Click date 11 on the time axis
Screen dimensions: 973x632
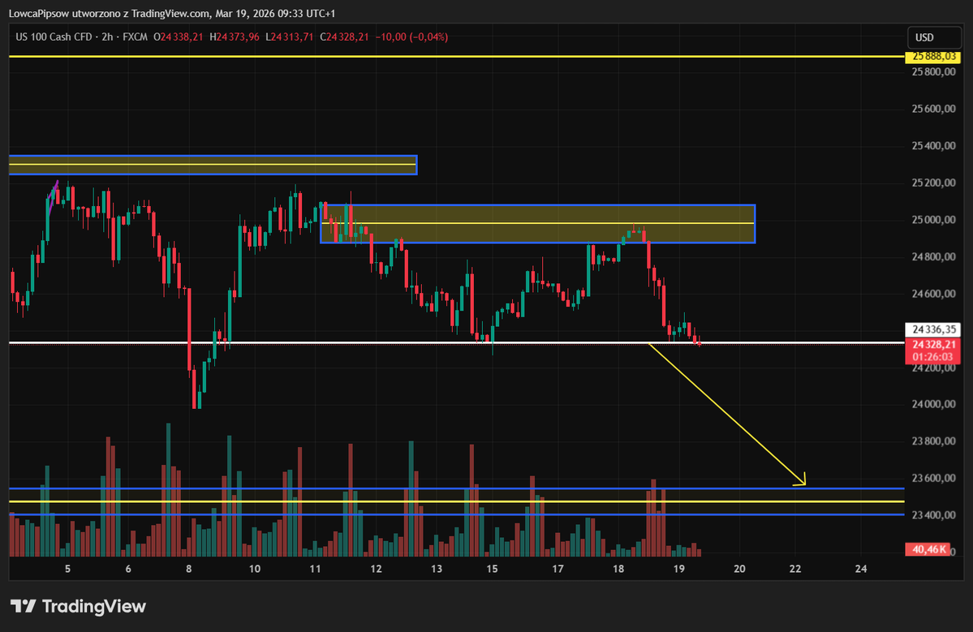315,569
